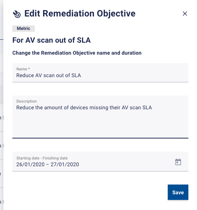Focus the Name input field
The width and height of the screenshot is (197, 210).
pos(100,73)
